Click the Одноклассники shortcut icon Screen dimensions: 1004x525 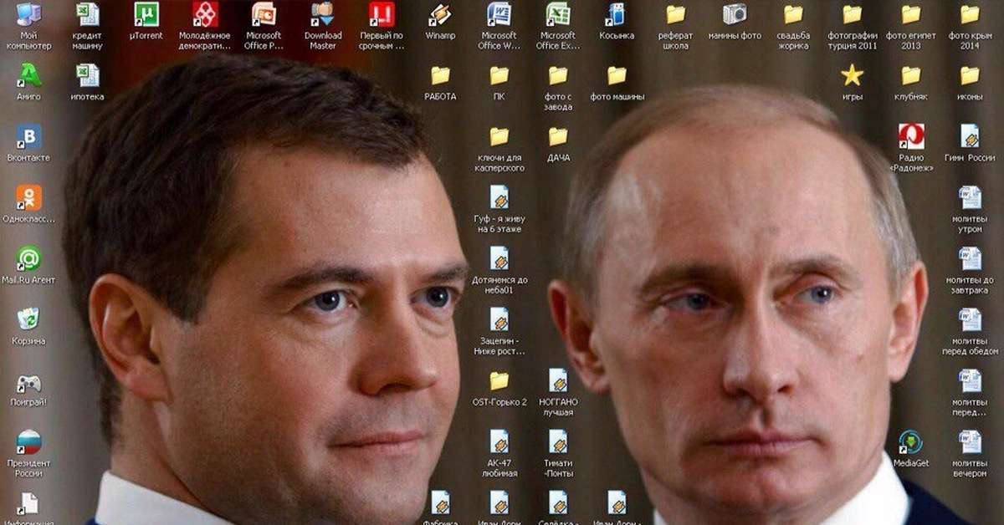click(x=28, y=198)
